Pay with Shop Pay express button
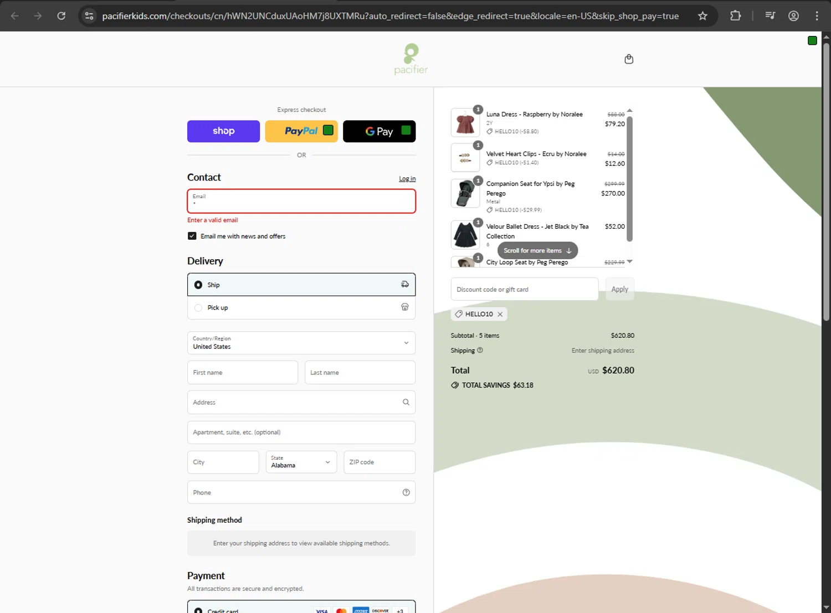The image size is (831, 613). click(223, 131)
